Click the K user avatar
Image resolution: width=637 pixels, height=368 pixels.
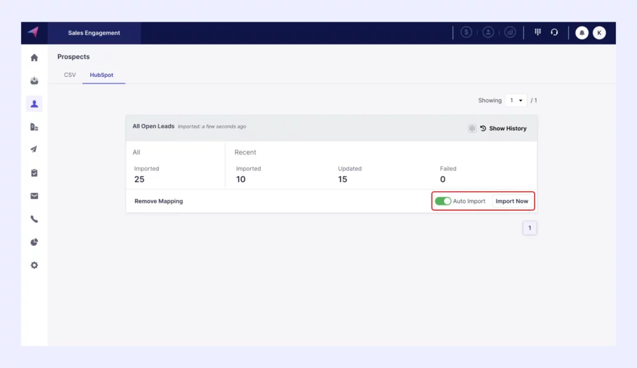[x=599, y=32]
